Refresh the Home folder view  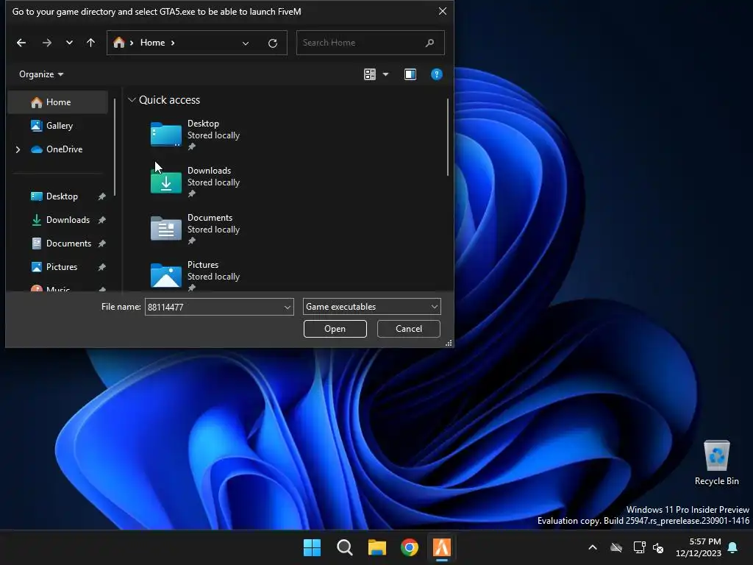(x=273, y=43)
